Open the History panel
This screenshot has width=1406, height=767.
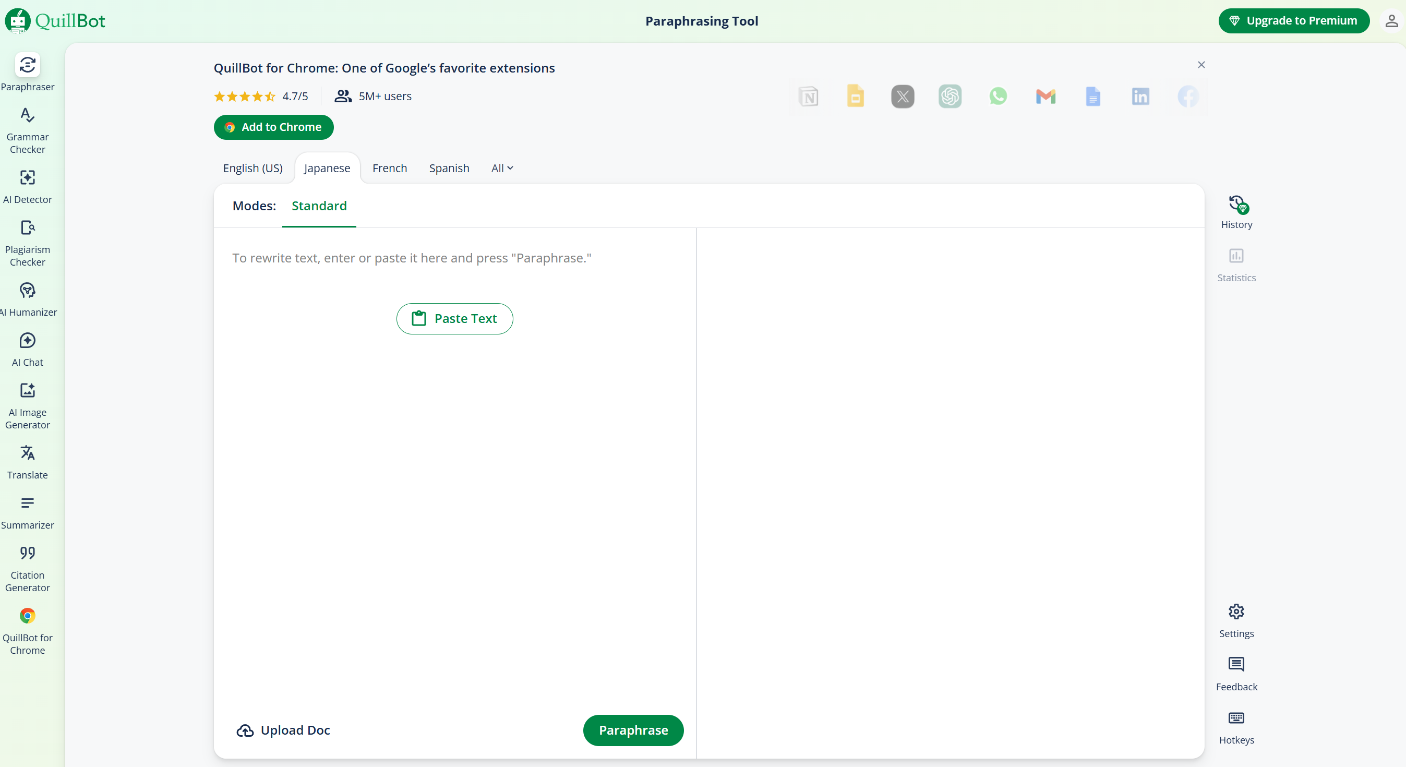[1236, 211]
